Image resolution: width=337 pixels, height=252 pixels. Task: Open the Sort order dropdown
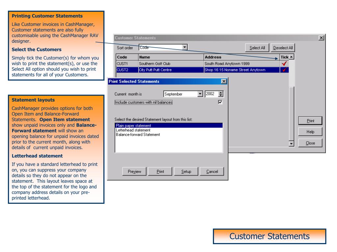tap(185, 47)
